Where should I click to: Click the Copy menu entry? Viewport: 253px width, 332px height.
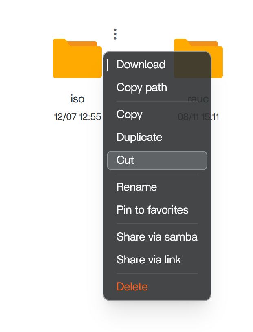pyautogui.click(x=129, y=114)
